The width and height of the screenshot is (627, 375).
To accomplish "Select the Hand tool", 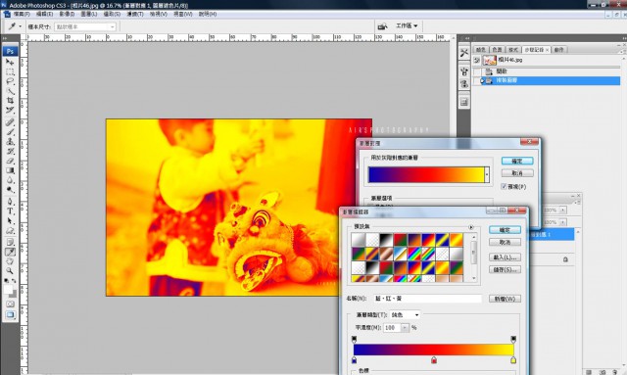I will tap(10, 261).
